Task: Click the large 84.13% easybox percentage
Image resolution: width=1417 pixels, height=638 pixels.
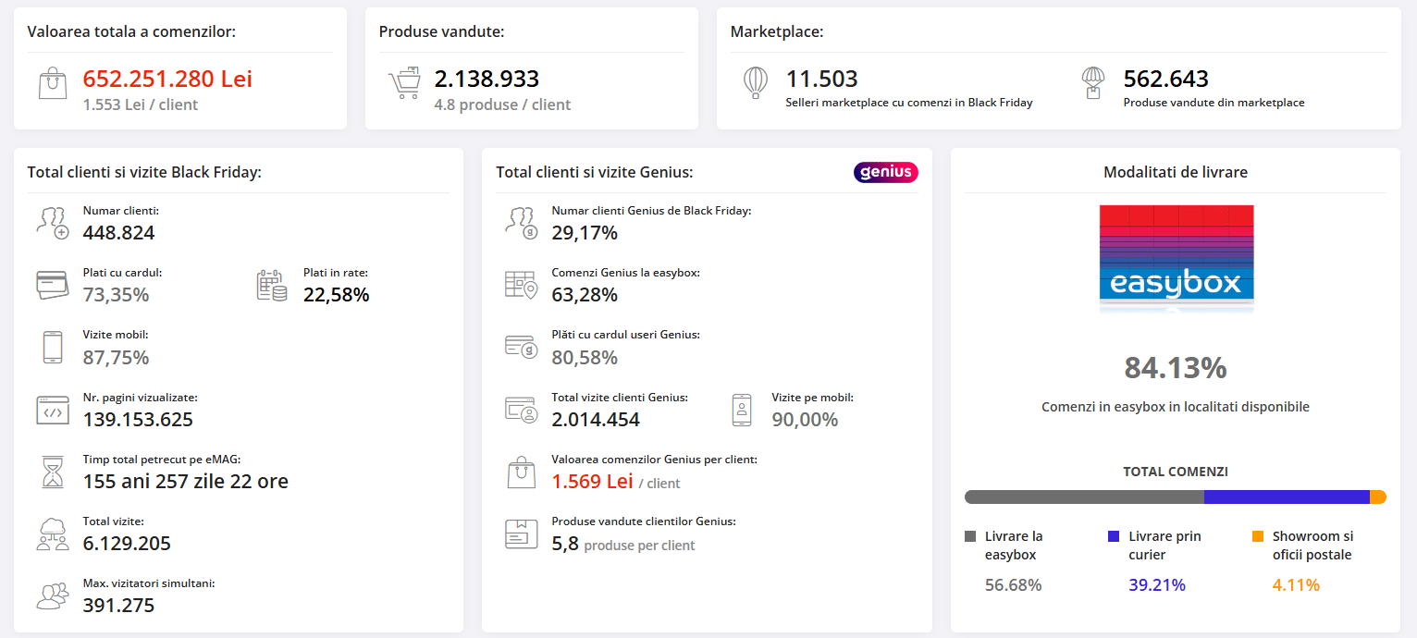Action: click(x=1176, y=368)
